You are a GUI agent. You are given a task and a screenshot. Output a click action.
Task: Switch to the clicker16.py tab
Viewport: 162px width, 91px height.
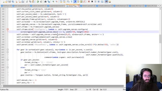coord(72,6)
